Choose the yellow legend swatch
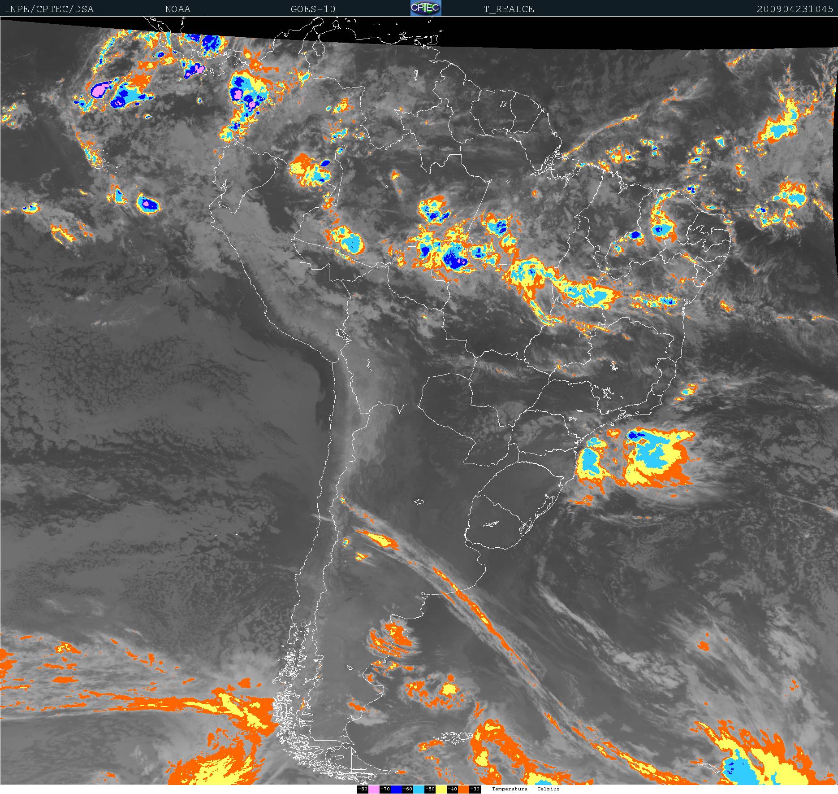Viewport: 838px width, 794px height. [441, 789]
